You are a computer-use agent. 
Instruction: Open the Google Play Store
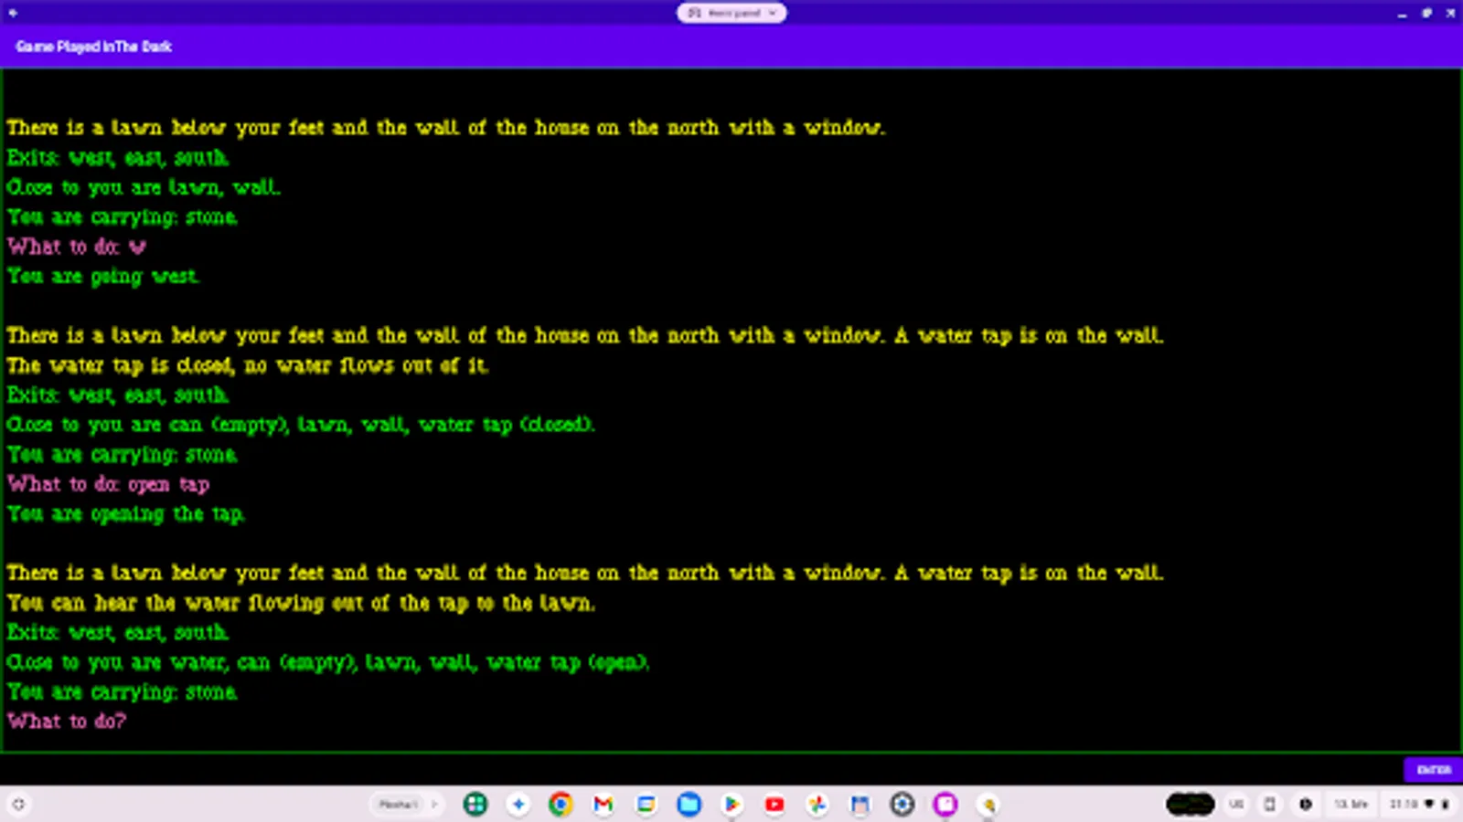(x=731, y=805)
